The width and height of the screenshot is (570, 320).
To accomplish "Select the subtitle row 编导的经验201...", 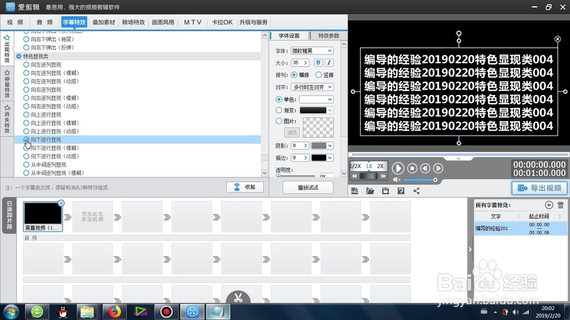I will (x=520, y=228).
